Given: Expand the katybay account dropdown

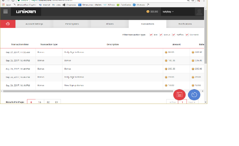Looking at the screenshot, I should pyautogui.click(x=168, y=12).
